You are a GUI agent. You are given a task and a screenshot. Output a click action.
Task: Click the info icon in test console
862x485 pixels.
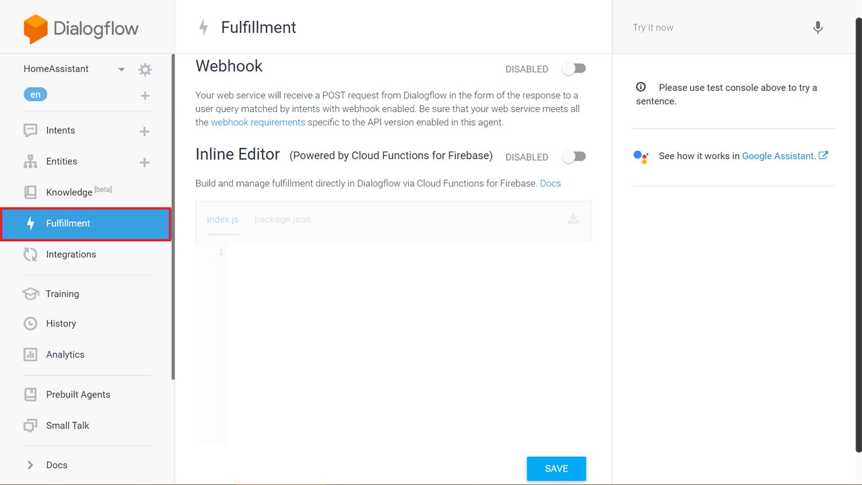(x=640, y=87)
